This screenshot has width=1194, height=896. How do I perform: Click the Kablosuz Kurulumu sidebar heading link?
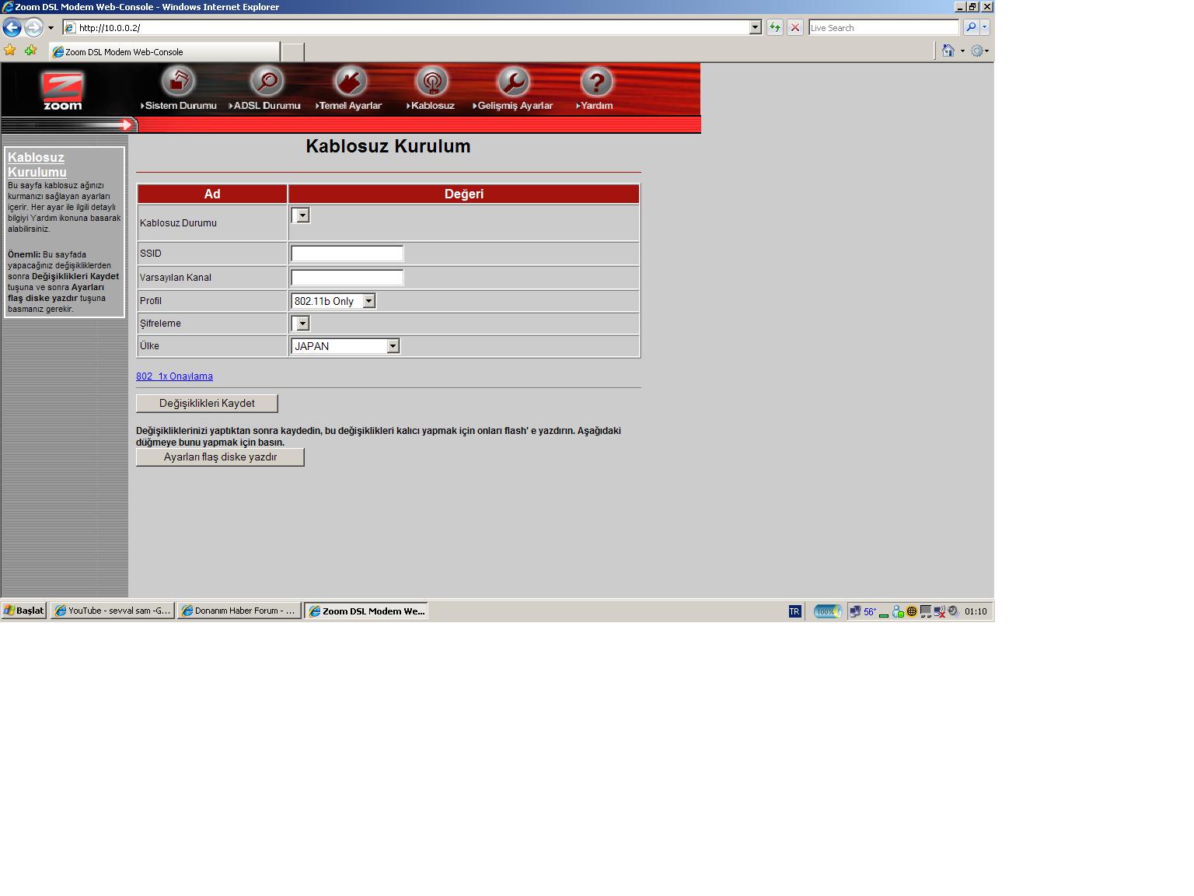pos(37,165)
